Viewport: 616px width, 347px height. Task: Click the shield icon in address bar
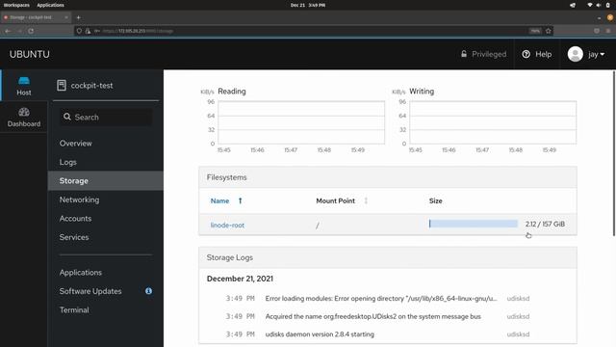coord(79,31)
